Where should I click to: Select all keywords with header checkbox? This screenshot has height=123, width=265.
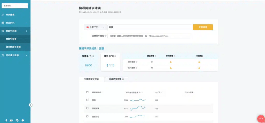87,92
